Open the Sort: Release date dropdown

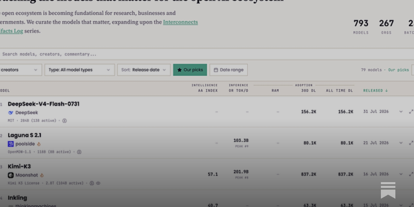coord(144,70)
